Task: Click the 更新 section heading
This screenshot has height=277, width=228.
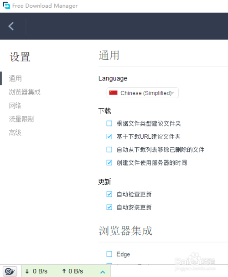Action: pos(104,181)
